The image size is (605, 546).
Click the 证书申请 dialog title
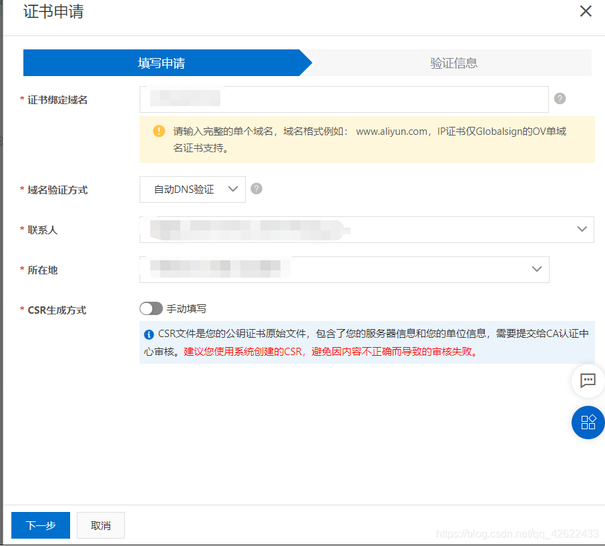[53, 12]
